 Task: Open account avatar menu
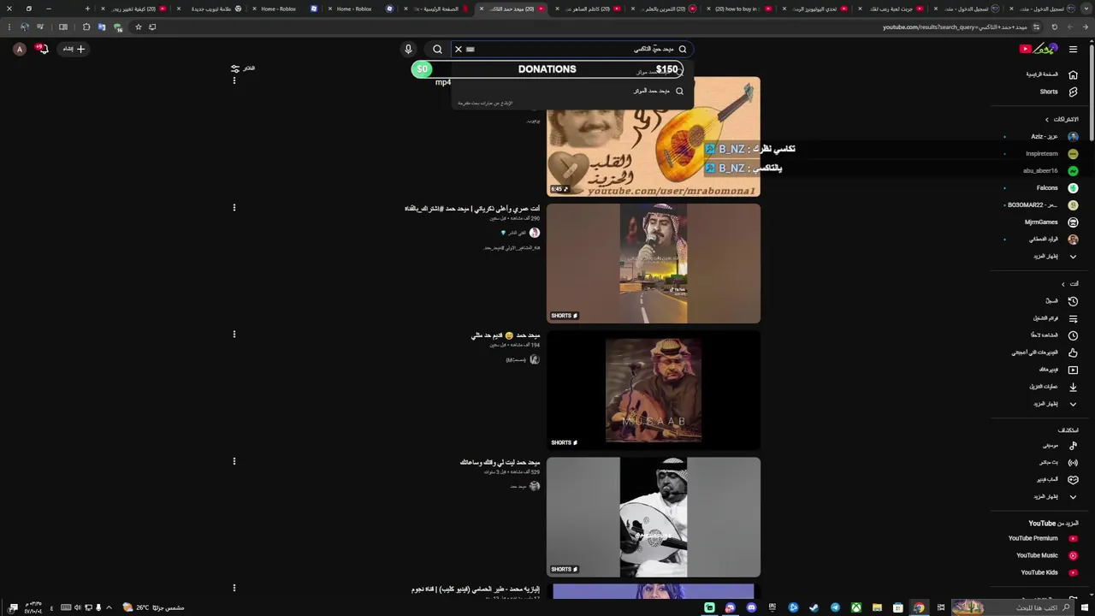(x=20, y=49)
